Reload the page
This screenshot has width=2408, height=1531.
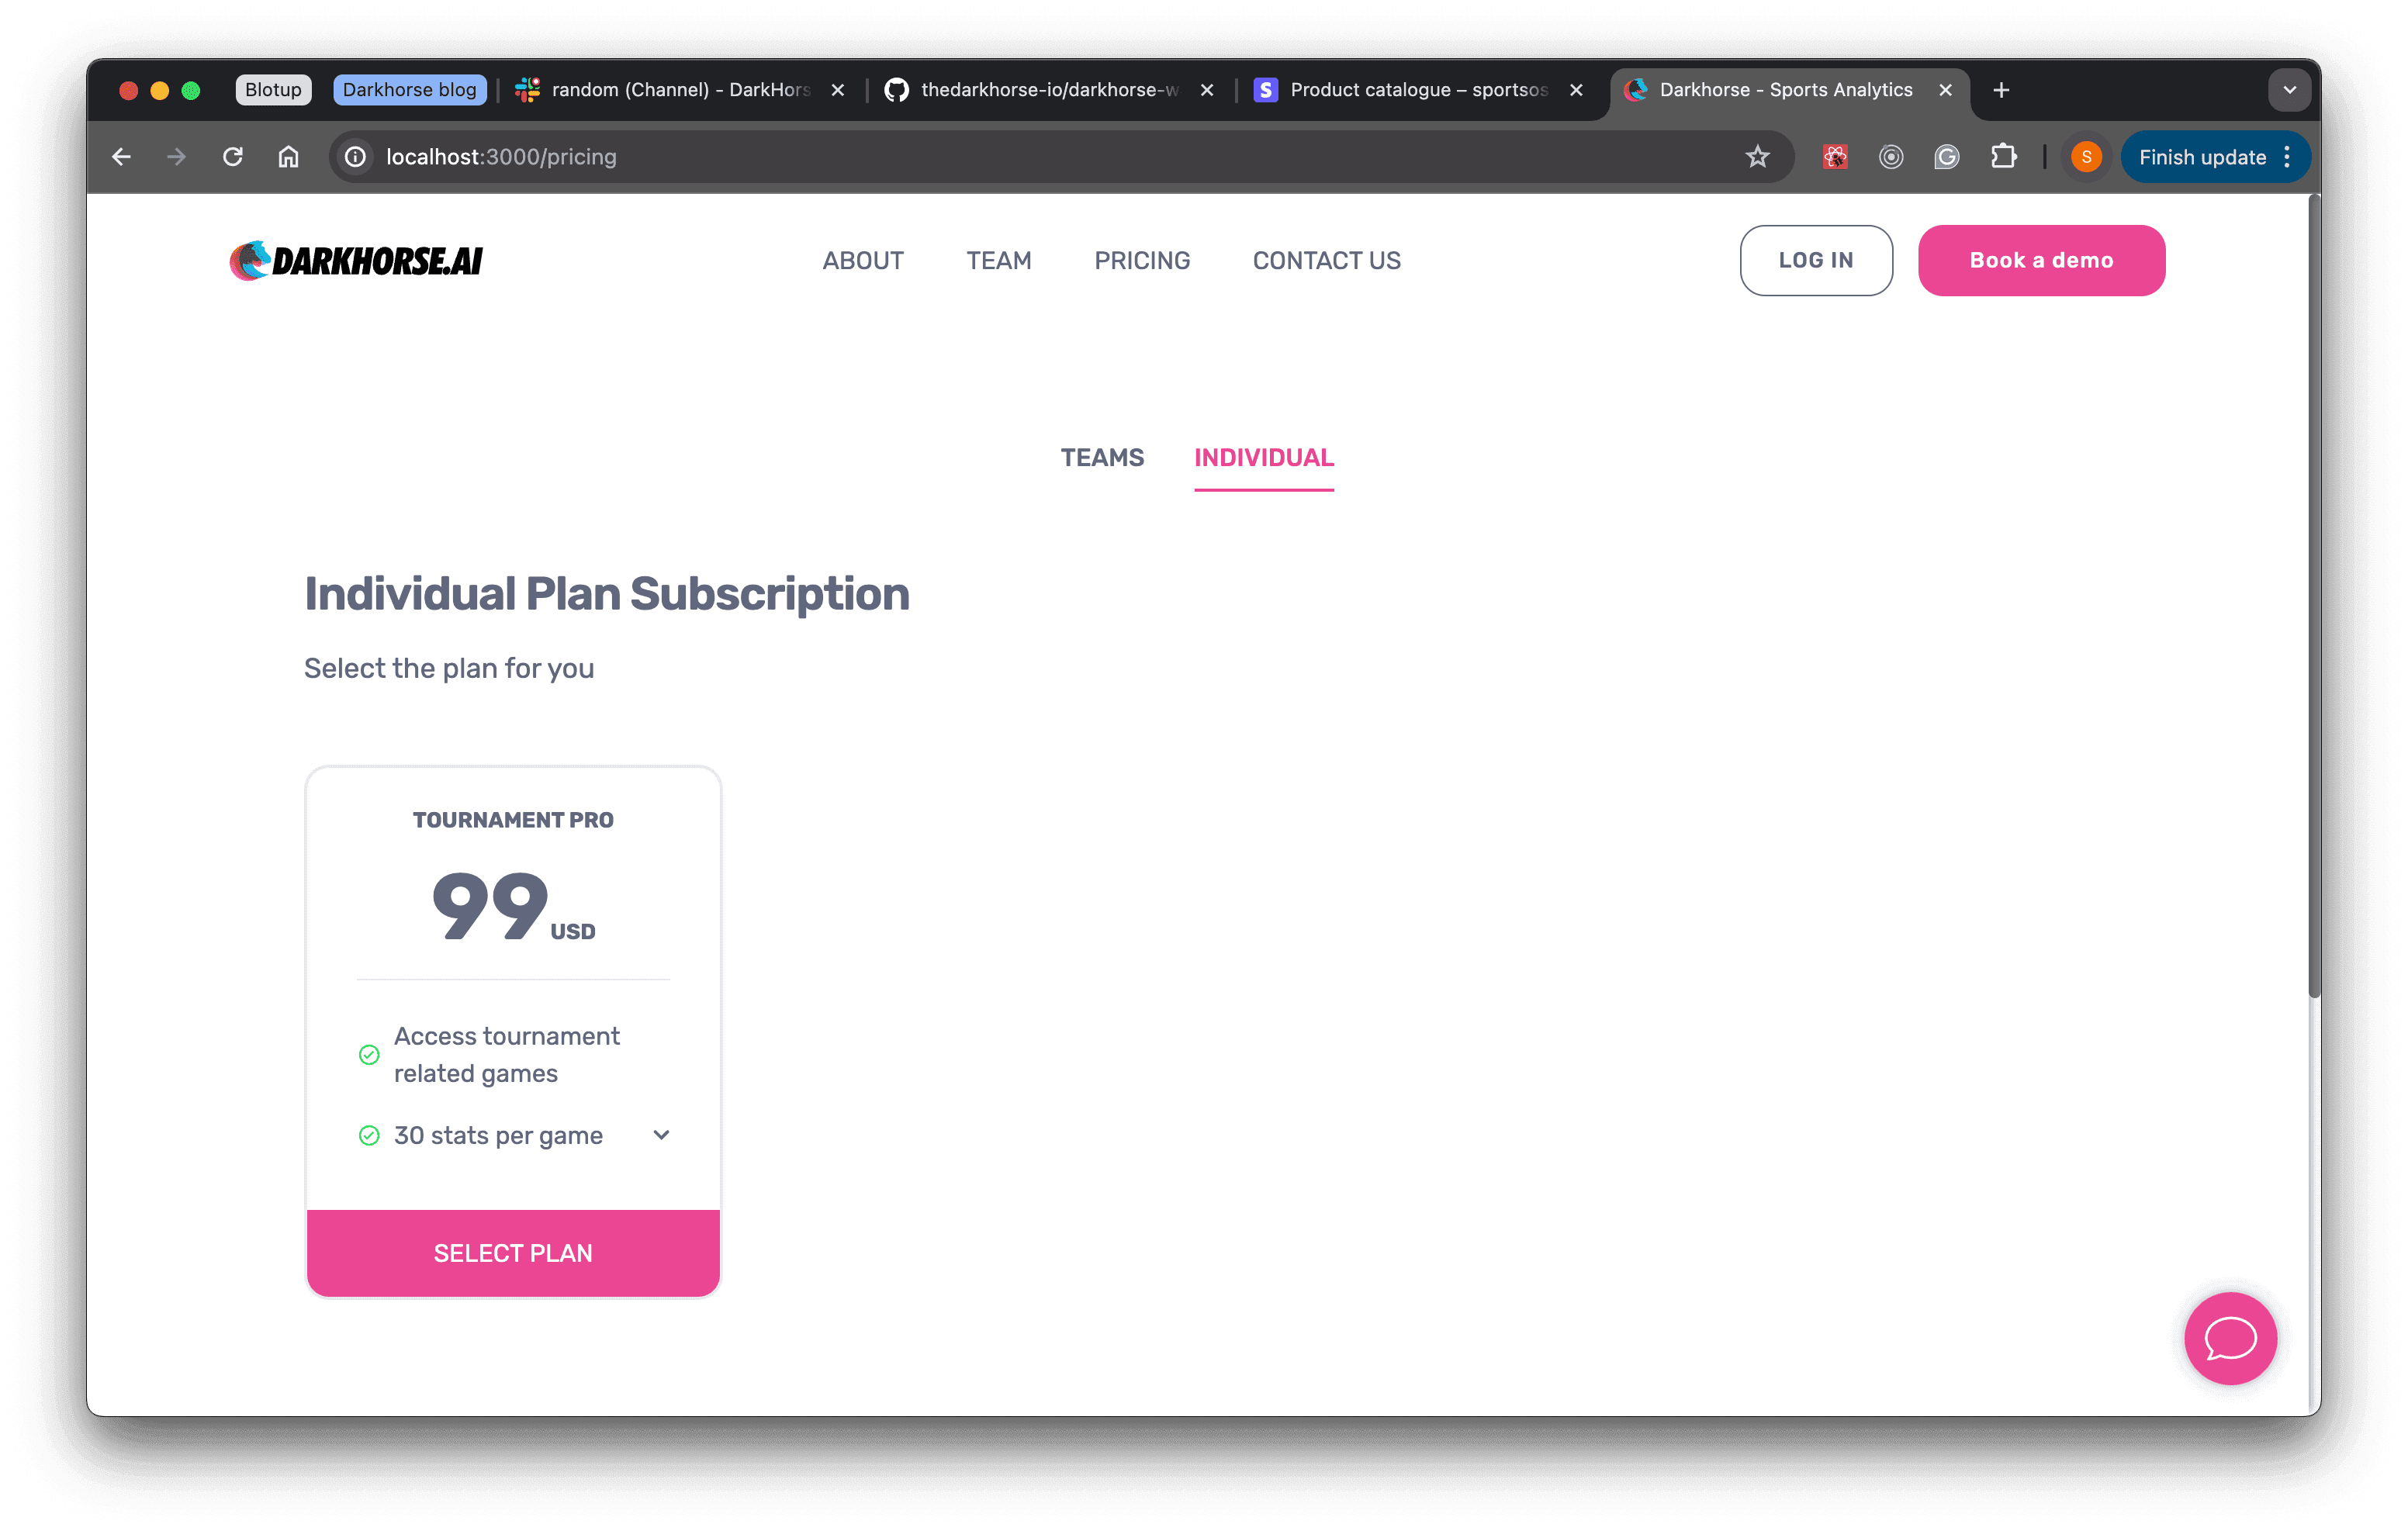tap(233, 157)
